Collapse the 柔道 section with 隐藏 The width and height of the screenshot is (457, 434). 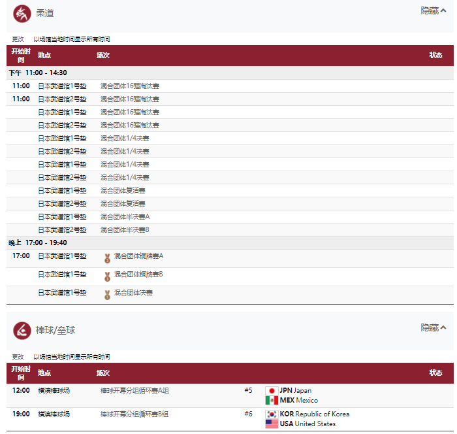click(x=433, y=11)
